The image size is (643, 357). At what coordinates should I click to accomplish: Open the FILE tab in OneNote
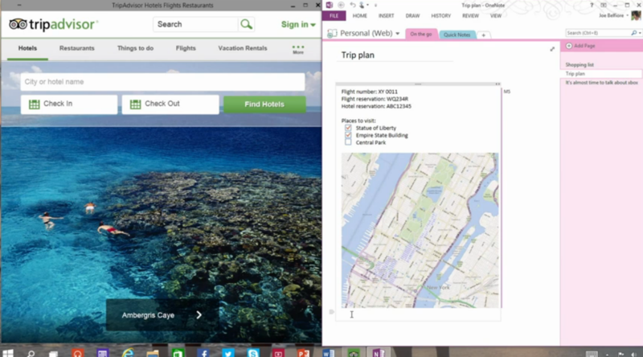[334, 15]
